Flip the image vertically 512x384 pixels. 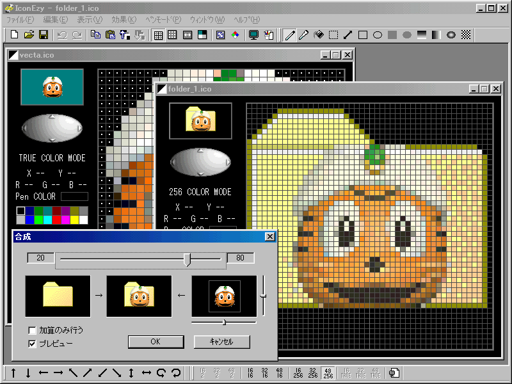[131, 372]
